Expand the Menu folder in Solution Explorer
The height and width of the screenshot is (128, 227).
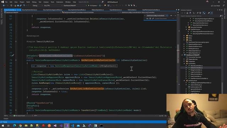pos(184,36)
